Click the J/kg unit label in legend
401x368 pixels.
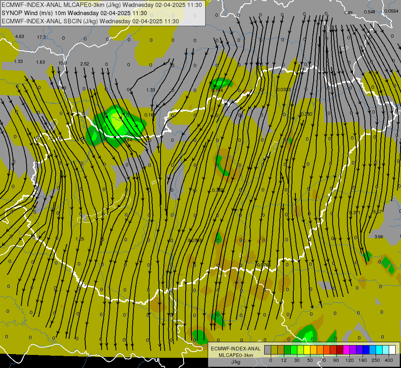236,362
